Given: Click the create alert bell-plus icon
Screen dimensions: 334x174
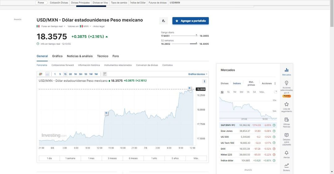Looking at the screenshot, I should pyautogui.click(x=163, y=21).
